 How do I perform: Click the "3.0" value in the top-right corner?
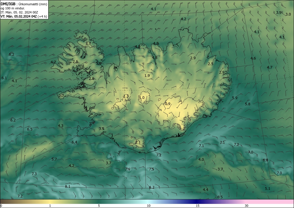click(288, 14)
